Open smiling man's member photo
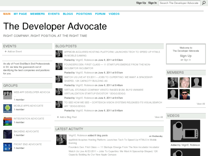Viewport: 208px width, 156px height. point(185,83)
